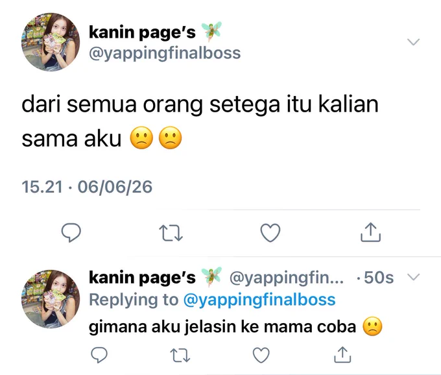Click reply icon on the second tweet

[x=99, y=355]
